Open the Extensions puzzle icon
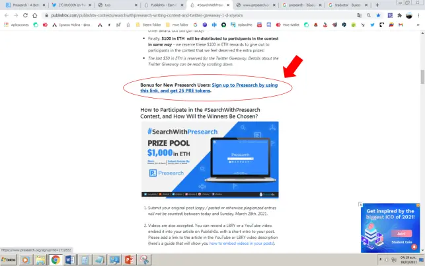Viewport: 425px width, 266px height. (x=399, y=15)
